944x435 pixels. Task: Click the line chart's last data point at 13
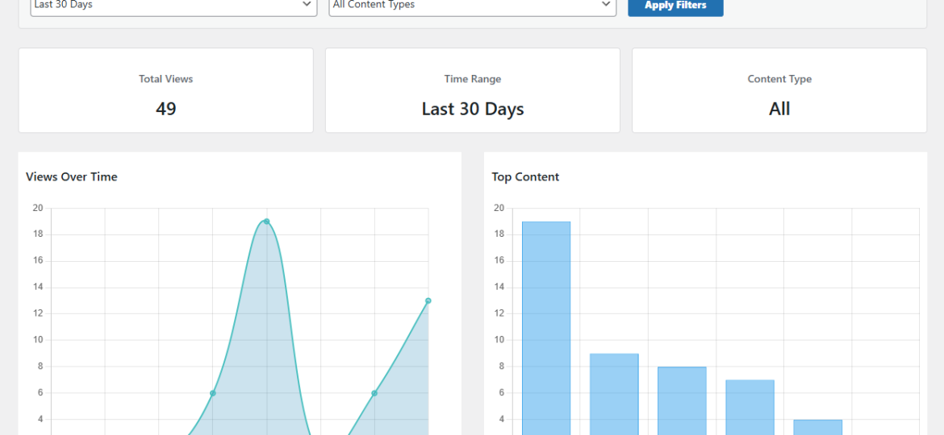coord(428,300)
